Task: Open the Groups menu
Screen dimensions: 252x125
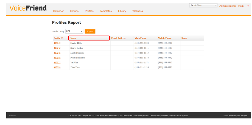Action: (x=74, y=11)
